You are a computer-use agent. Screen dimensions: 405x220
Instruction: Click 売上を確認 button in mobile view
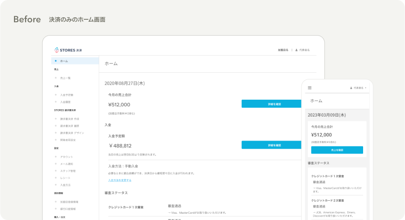(x=337, y=150)
